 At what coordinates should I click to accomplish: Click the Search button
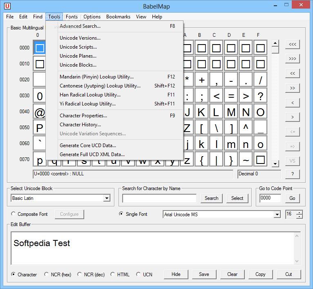212,198
